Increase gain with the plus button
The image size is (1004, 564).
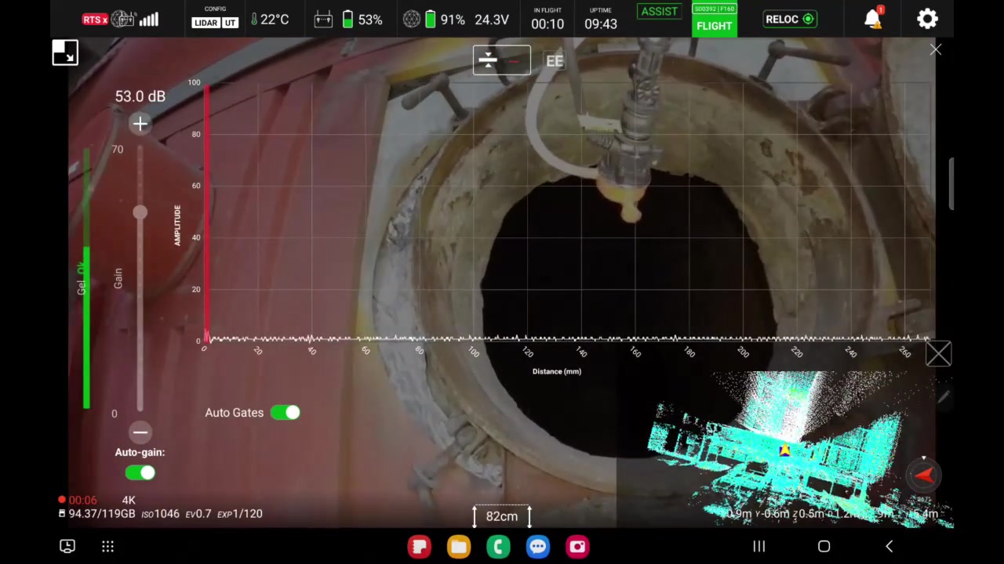140,124
